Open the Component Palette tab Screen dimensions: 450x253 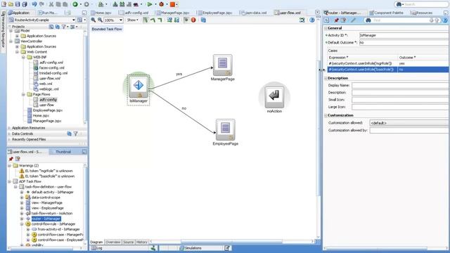[x=386, y=13]
